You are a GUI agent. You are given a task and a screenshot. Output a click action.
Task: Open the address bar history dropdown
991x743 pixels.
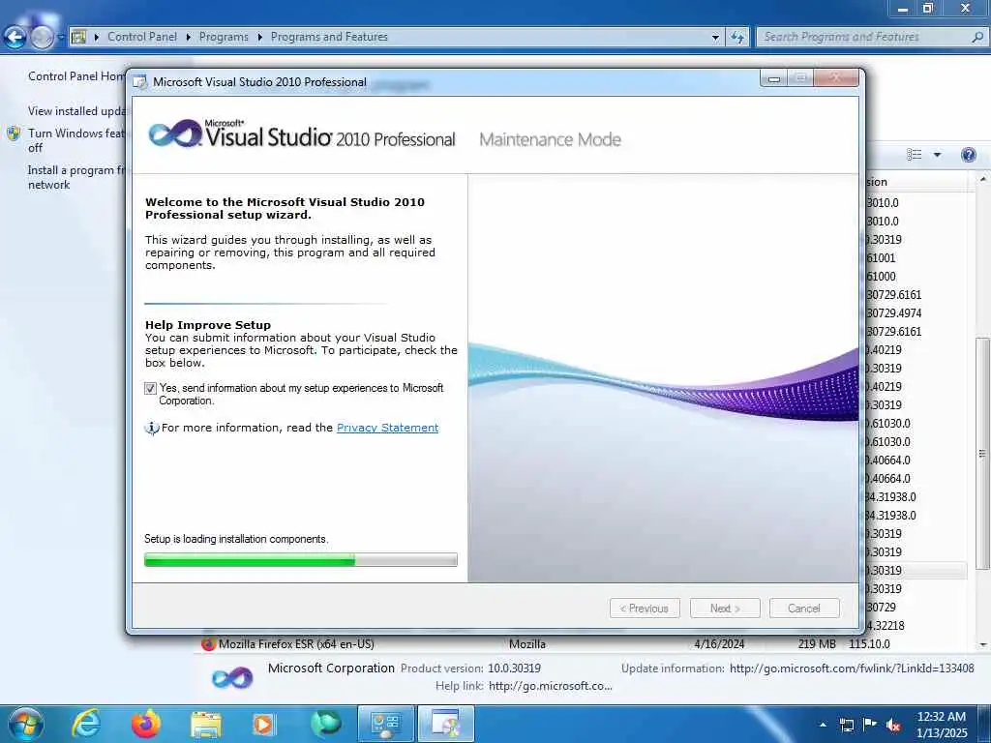point(715,38)
